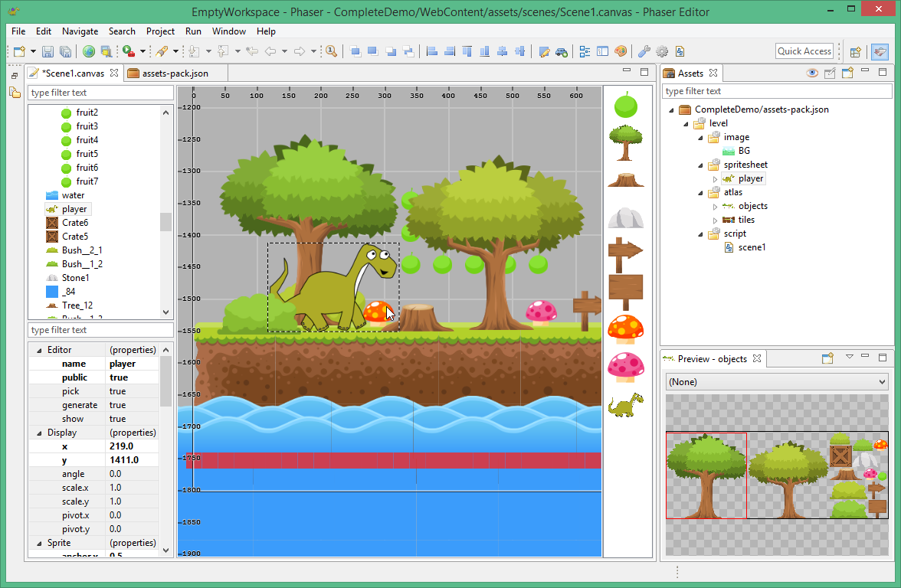Screen dimensions: 901x588
Task: Select the orange mushroom sprite in palette
Action: 626,329
